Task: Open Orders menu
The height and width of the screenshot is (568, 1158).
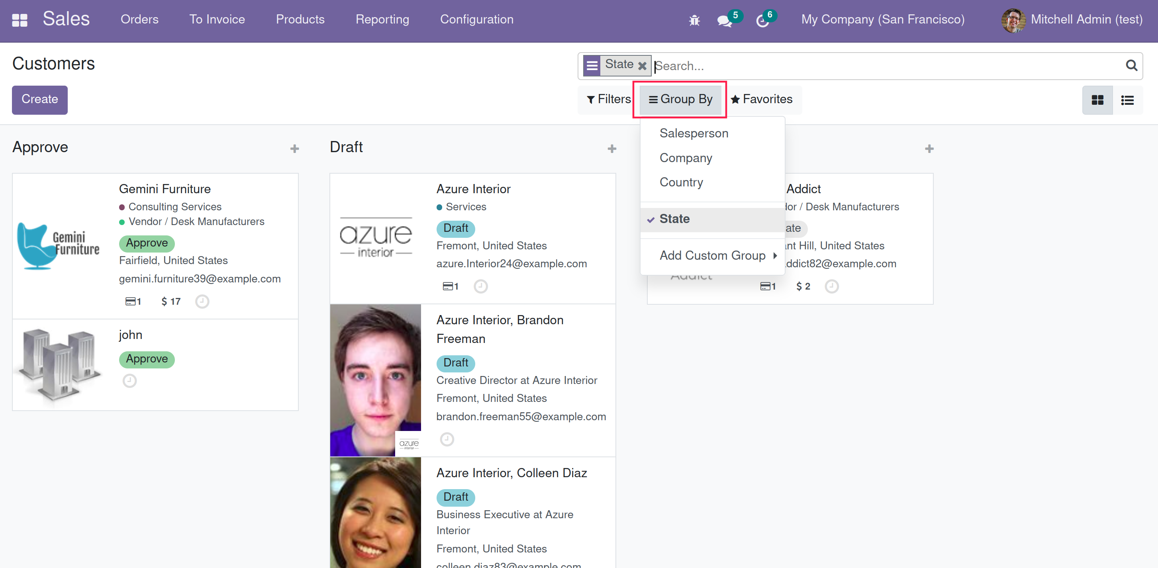Action: 139,20
